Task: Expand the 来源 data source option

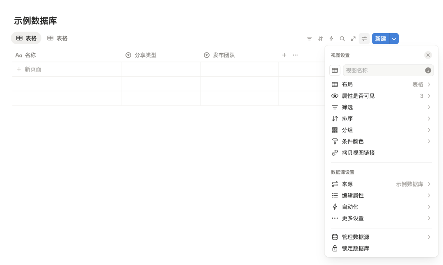Action: point(381,184)
